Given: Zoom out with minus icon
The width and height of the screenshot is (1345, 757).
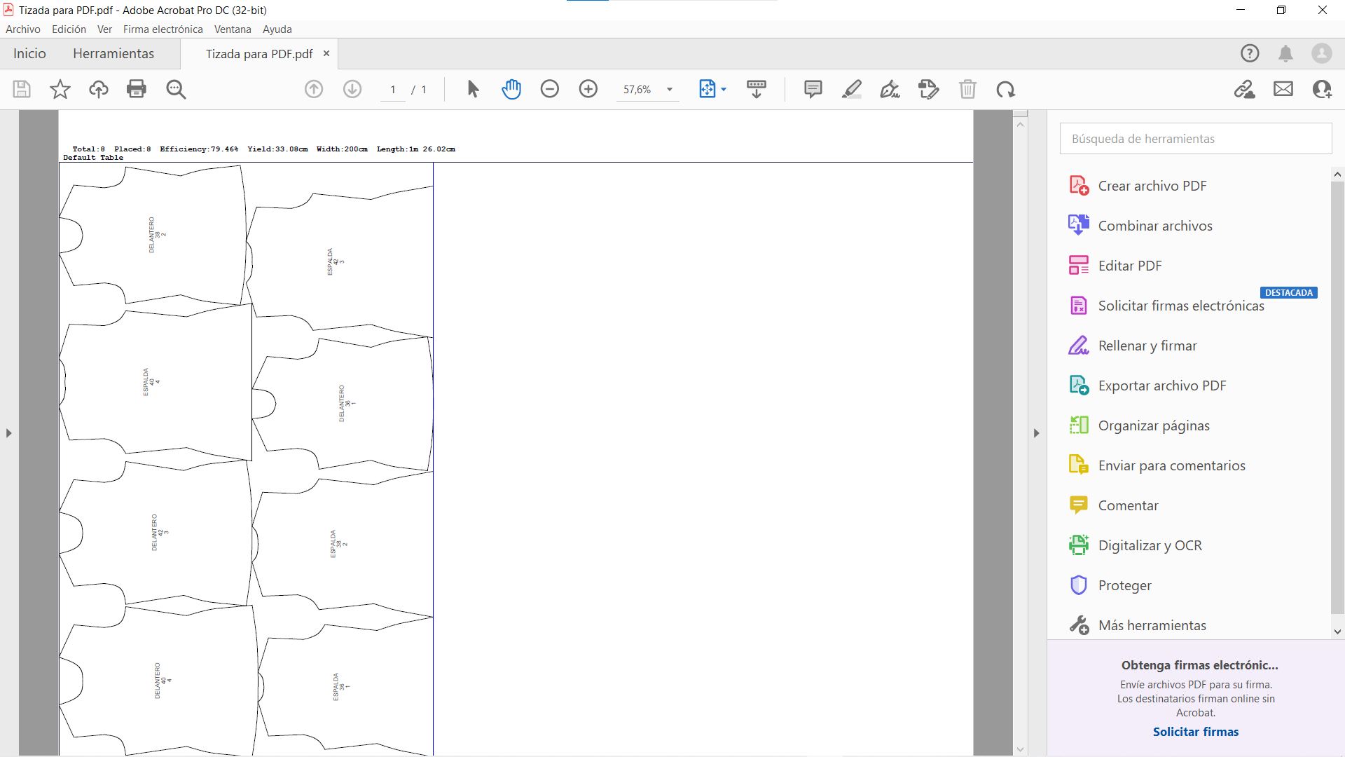Looking at the screenshot, I should [x=550, y=89].
